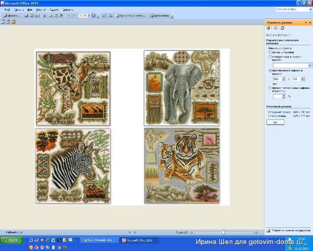The width and height of the screenshot is (313, 251).
Task: Click the Paste icon in the toolbar
Action: 56,16
